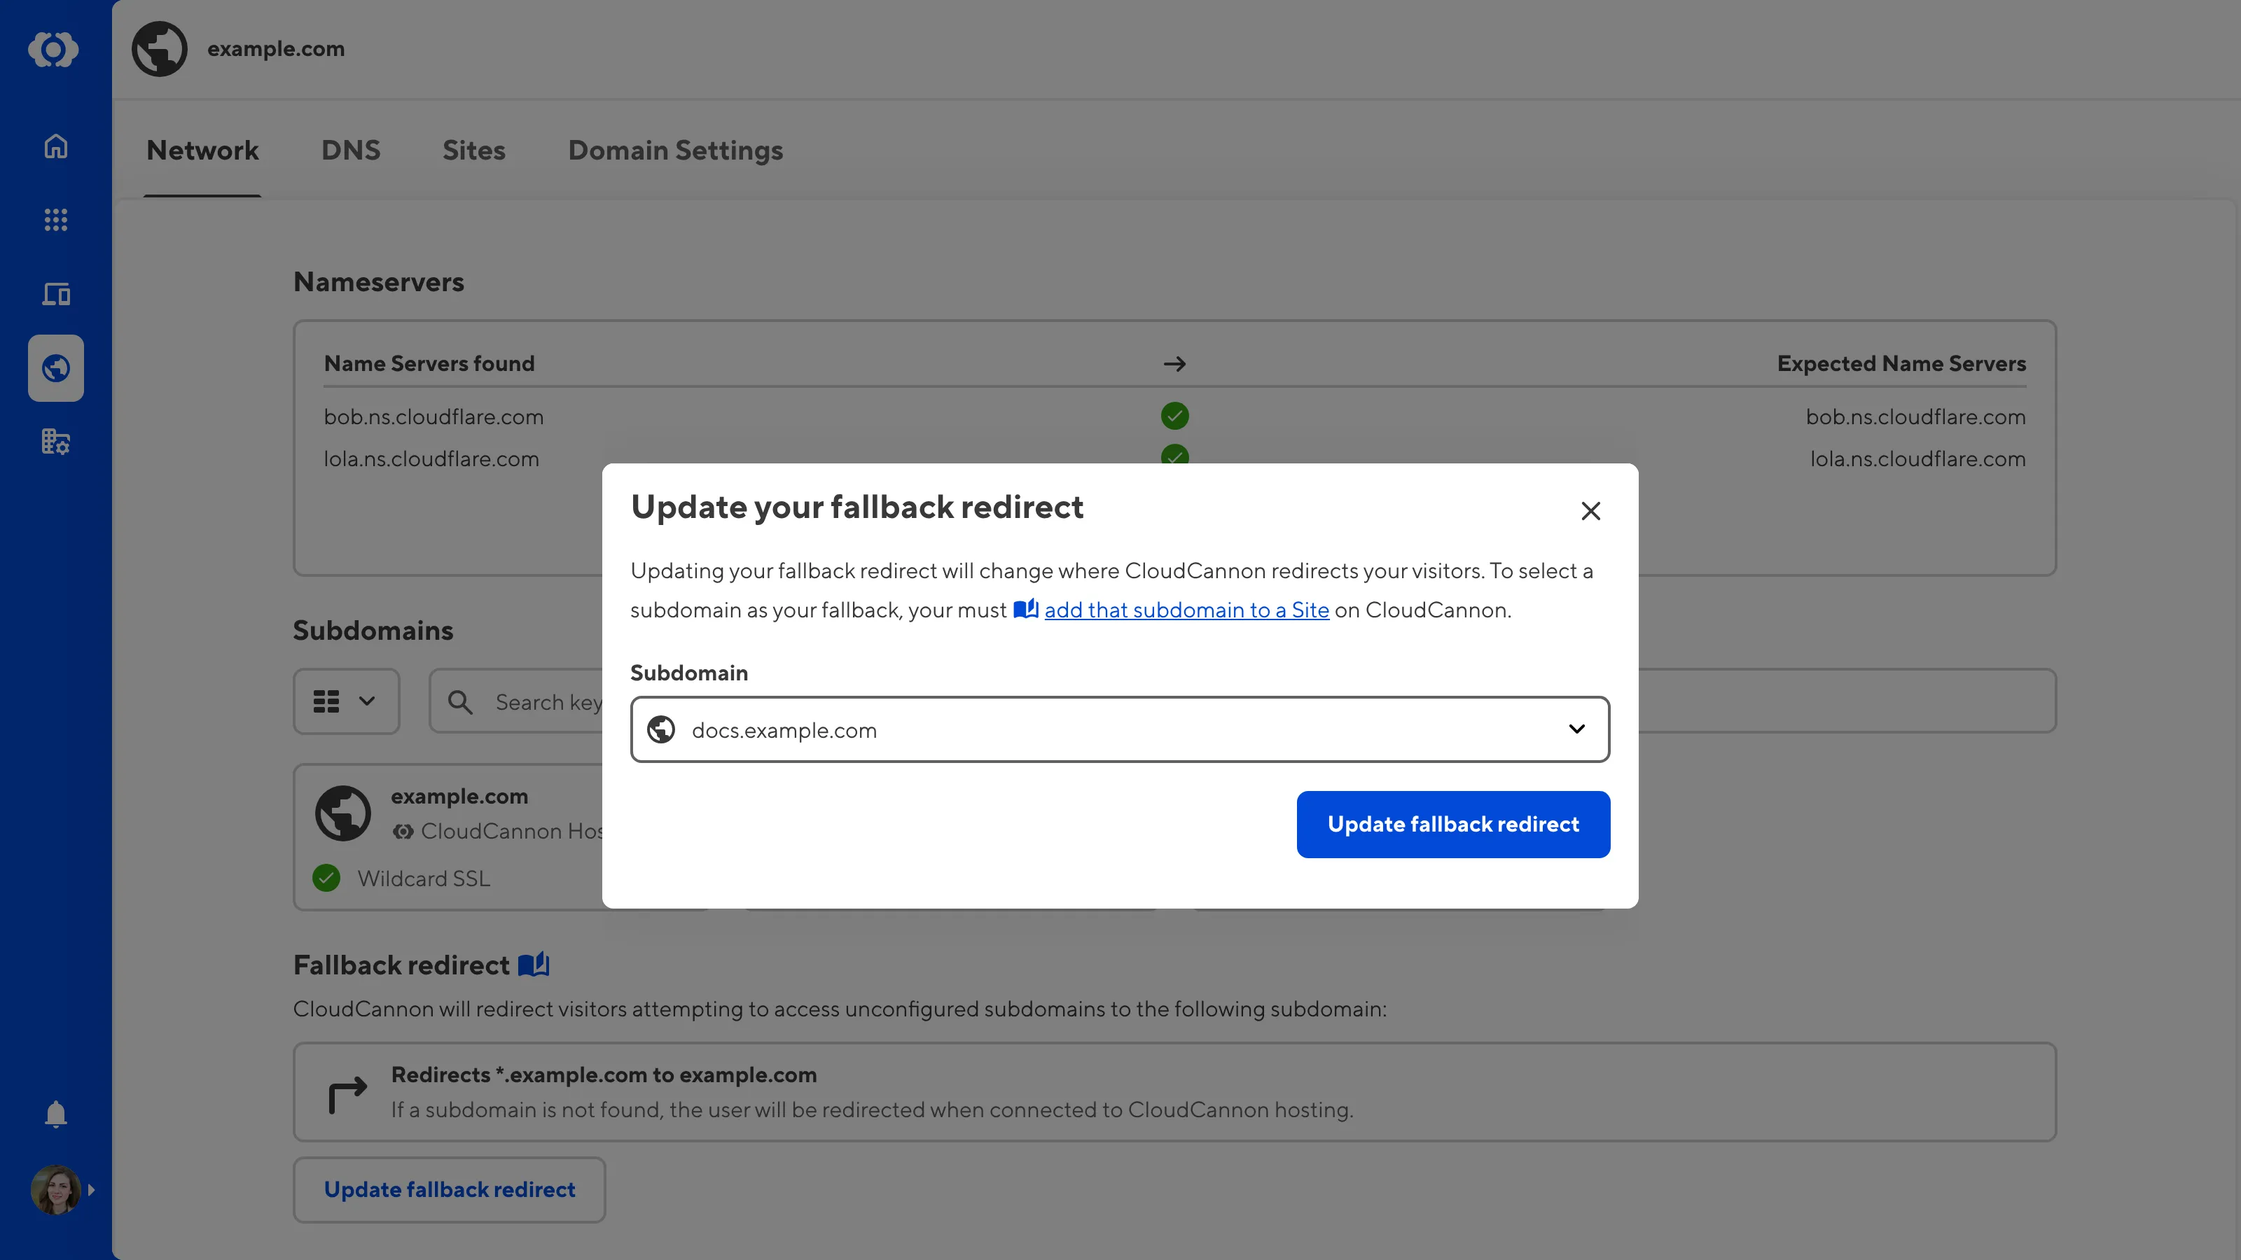The image size is (2241, 1260).
Task: Open the Domain Settings tab
Action: pos(674,150)
